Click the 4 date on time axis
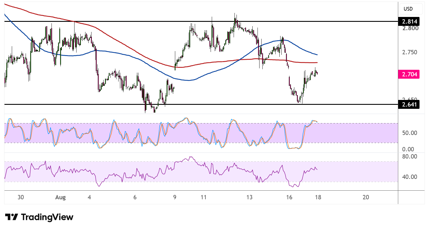This screenshot has width=429, height=230. [89, 197]
